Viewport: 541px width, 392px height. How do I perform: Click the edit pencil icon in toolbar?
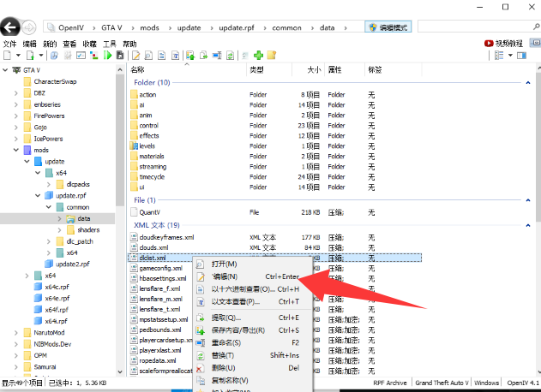tap(136, 55)
